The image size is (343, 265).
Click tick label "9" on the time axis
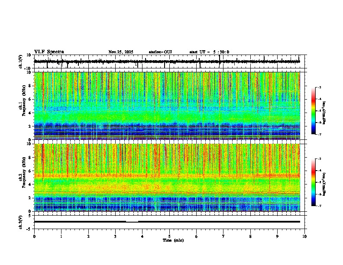tap(277, 236)
